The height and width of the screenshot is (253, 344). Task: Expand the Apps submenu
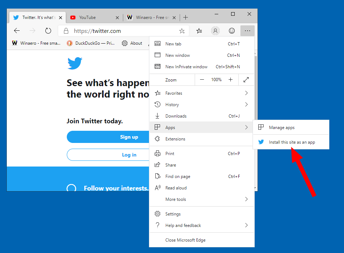point(201,127)
